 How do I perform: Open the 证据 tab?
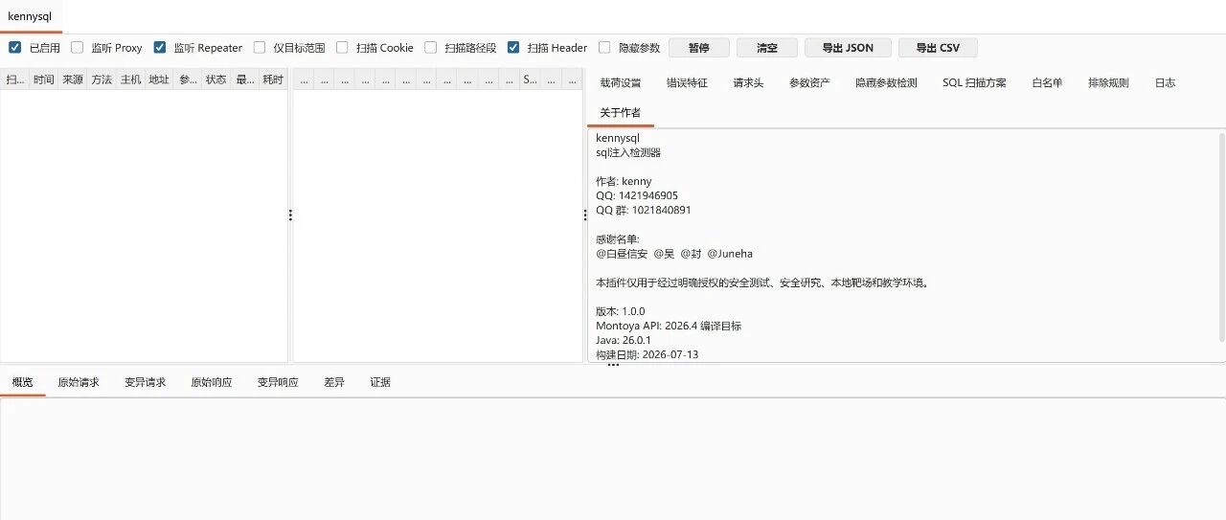(380, 382)
